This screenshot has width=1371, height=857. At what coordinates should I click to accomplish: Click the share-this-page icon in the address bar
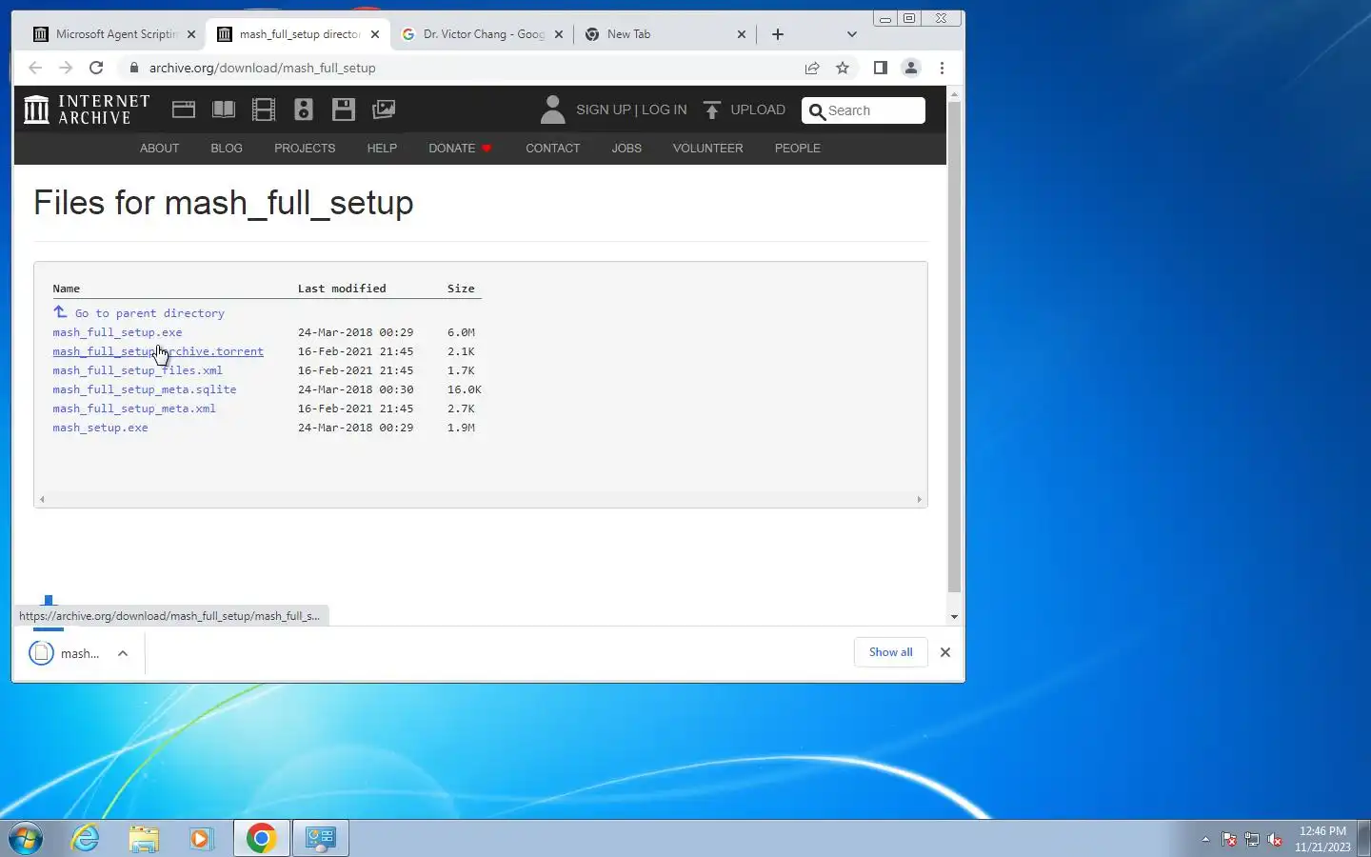(812, 68)
